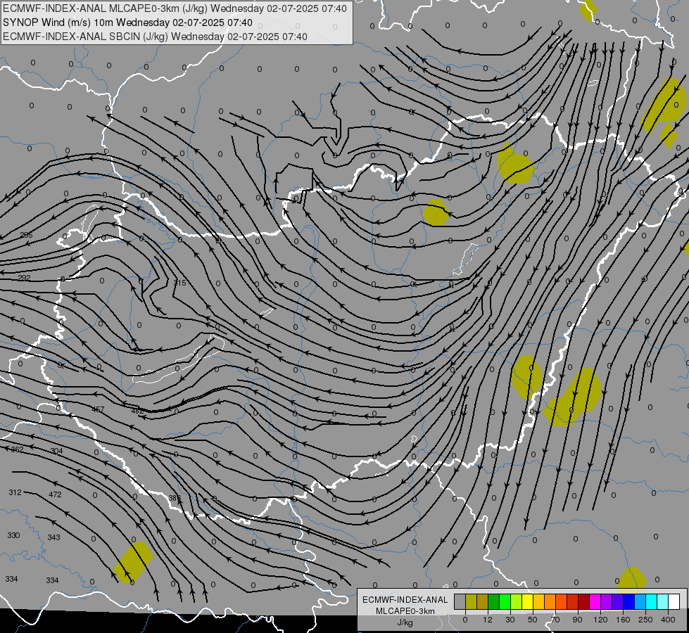Click the white legend swatch after 400
Viewport: 689px width, 633px height.
pos(674,601)
